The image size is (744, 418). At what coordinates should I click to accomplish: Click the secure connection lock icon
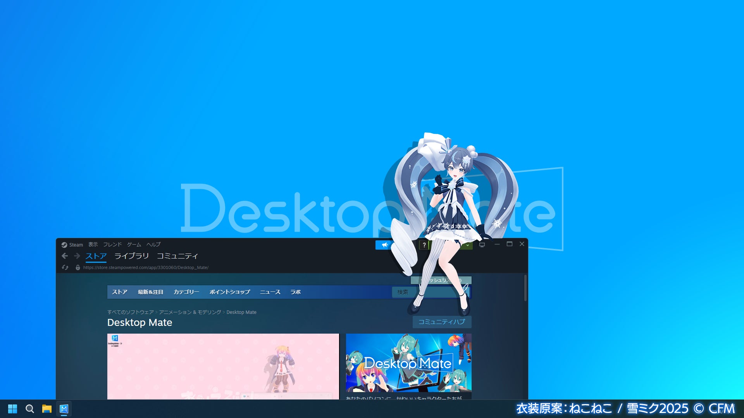pos(77,267)
